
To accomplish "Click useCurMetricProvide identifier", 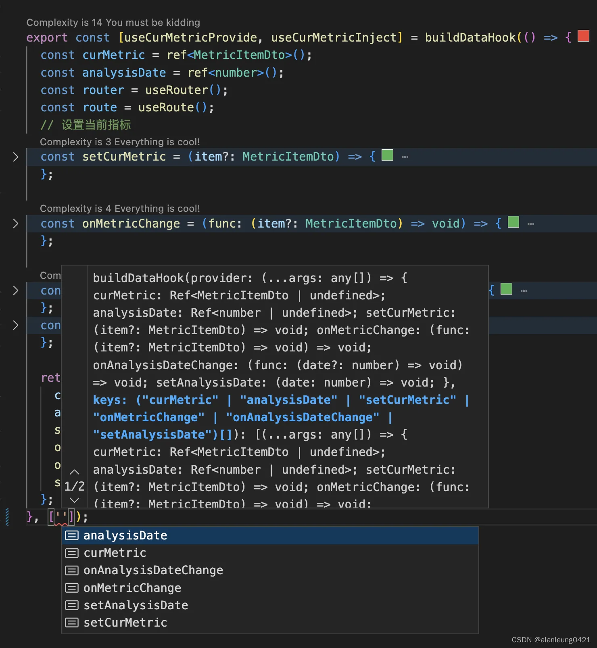I will (191, 38).
